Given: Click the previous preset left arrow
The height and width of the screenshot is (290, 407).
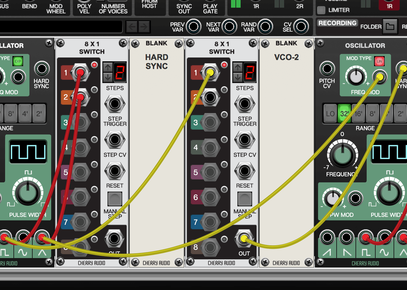Looking at the screenshot, I should [x=132, y=27].
